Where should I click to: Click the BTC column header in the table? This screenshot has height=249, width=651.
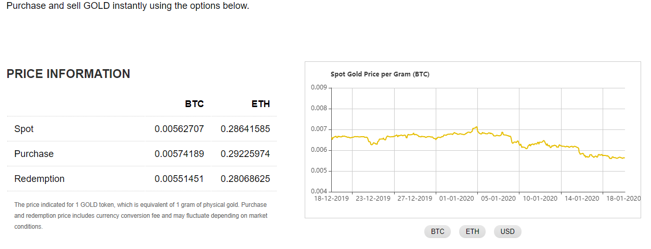[x=194, y=104]
